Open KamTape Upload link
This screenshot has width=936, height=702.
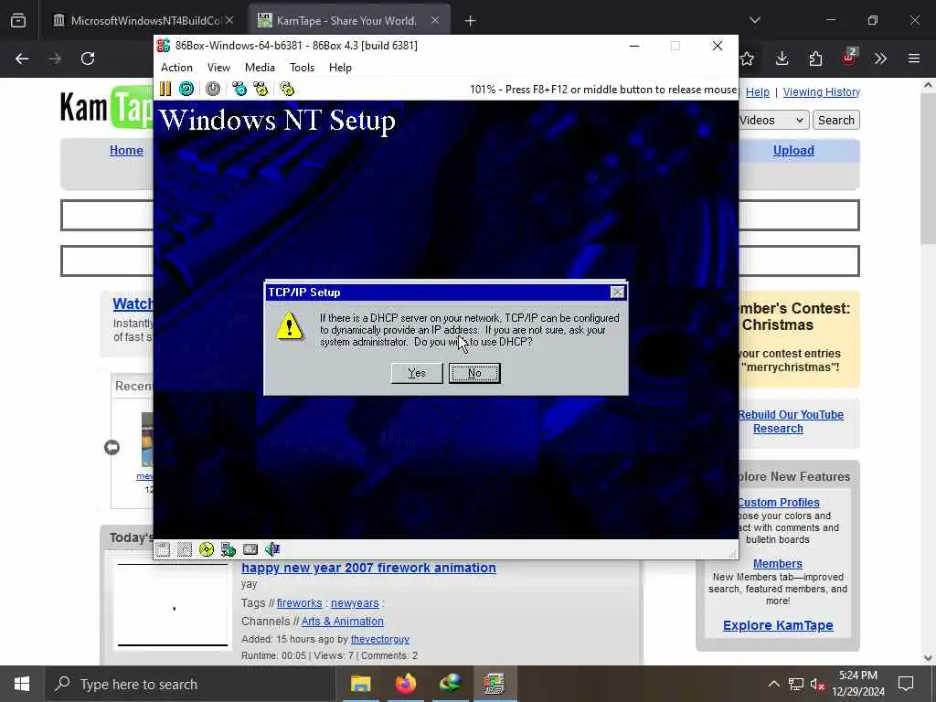tap(793, 151)
